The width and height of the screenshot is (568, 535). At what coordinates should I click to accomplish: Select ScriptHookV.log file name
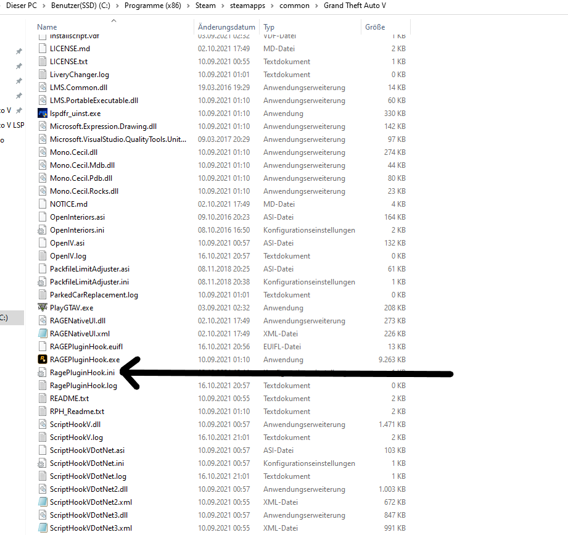point(76,438)
